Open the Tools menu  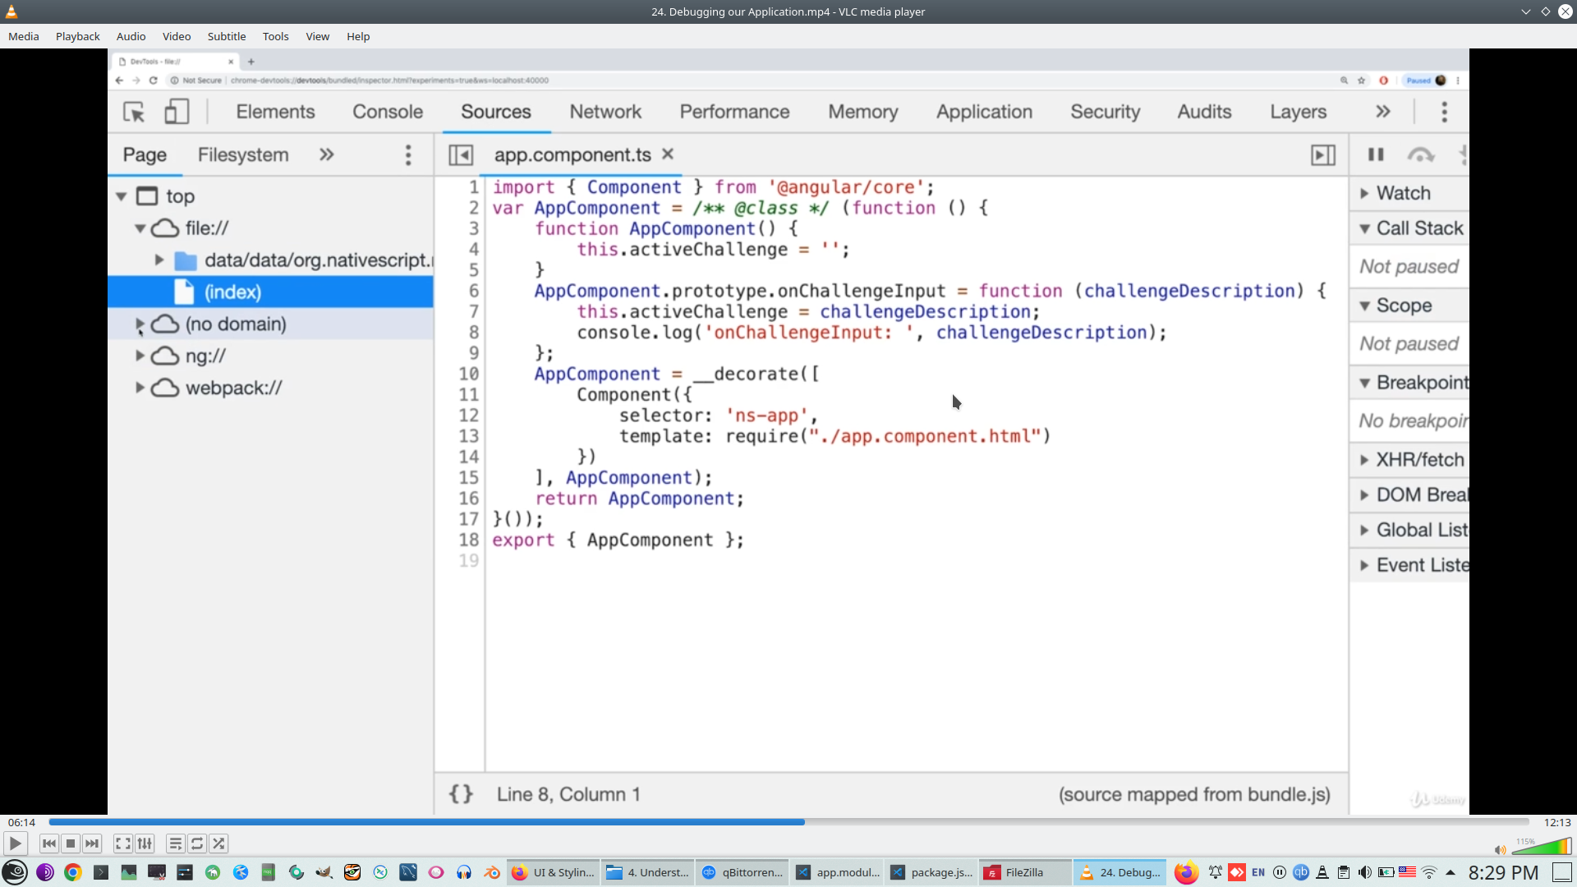coord(275,36)
